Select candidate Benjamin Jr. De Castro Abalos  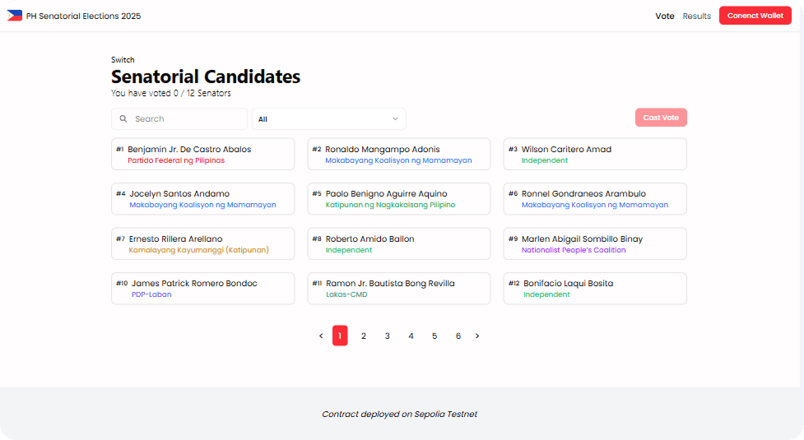click(x=202, y=155)
